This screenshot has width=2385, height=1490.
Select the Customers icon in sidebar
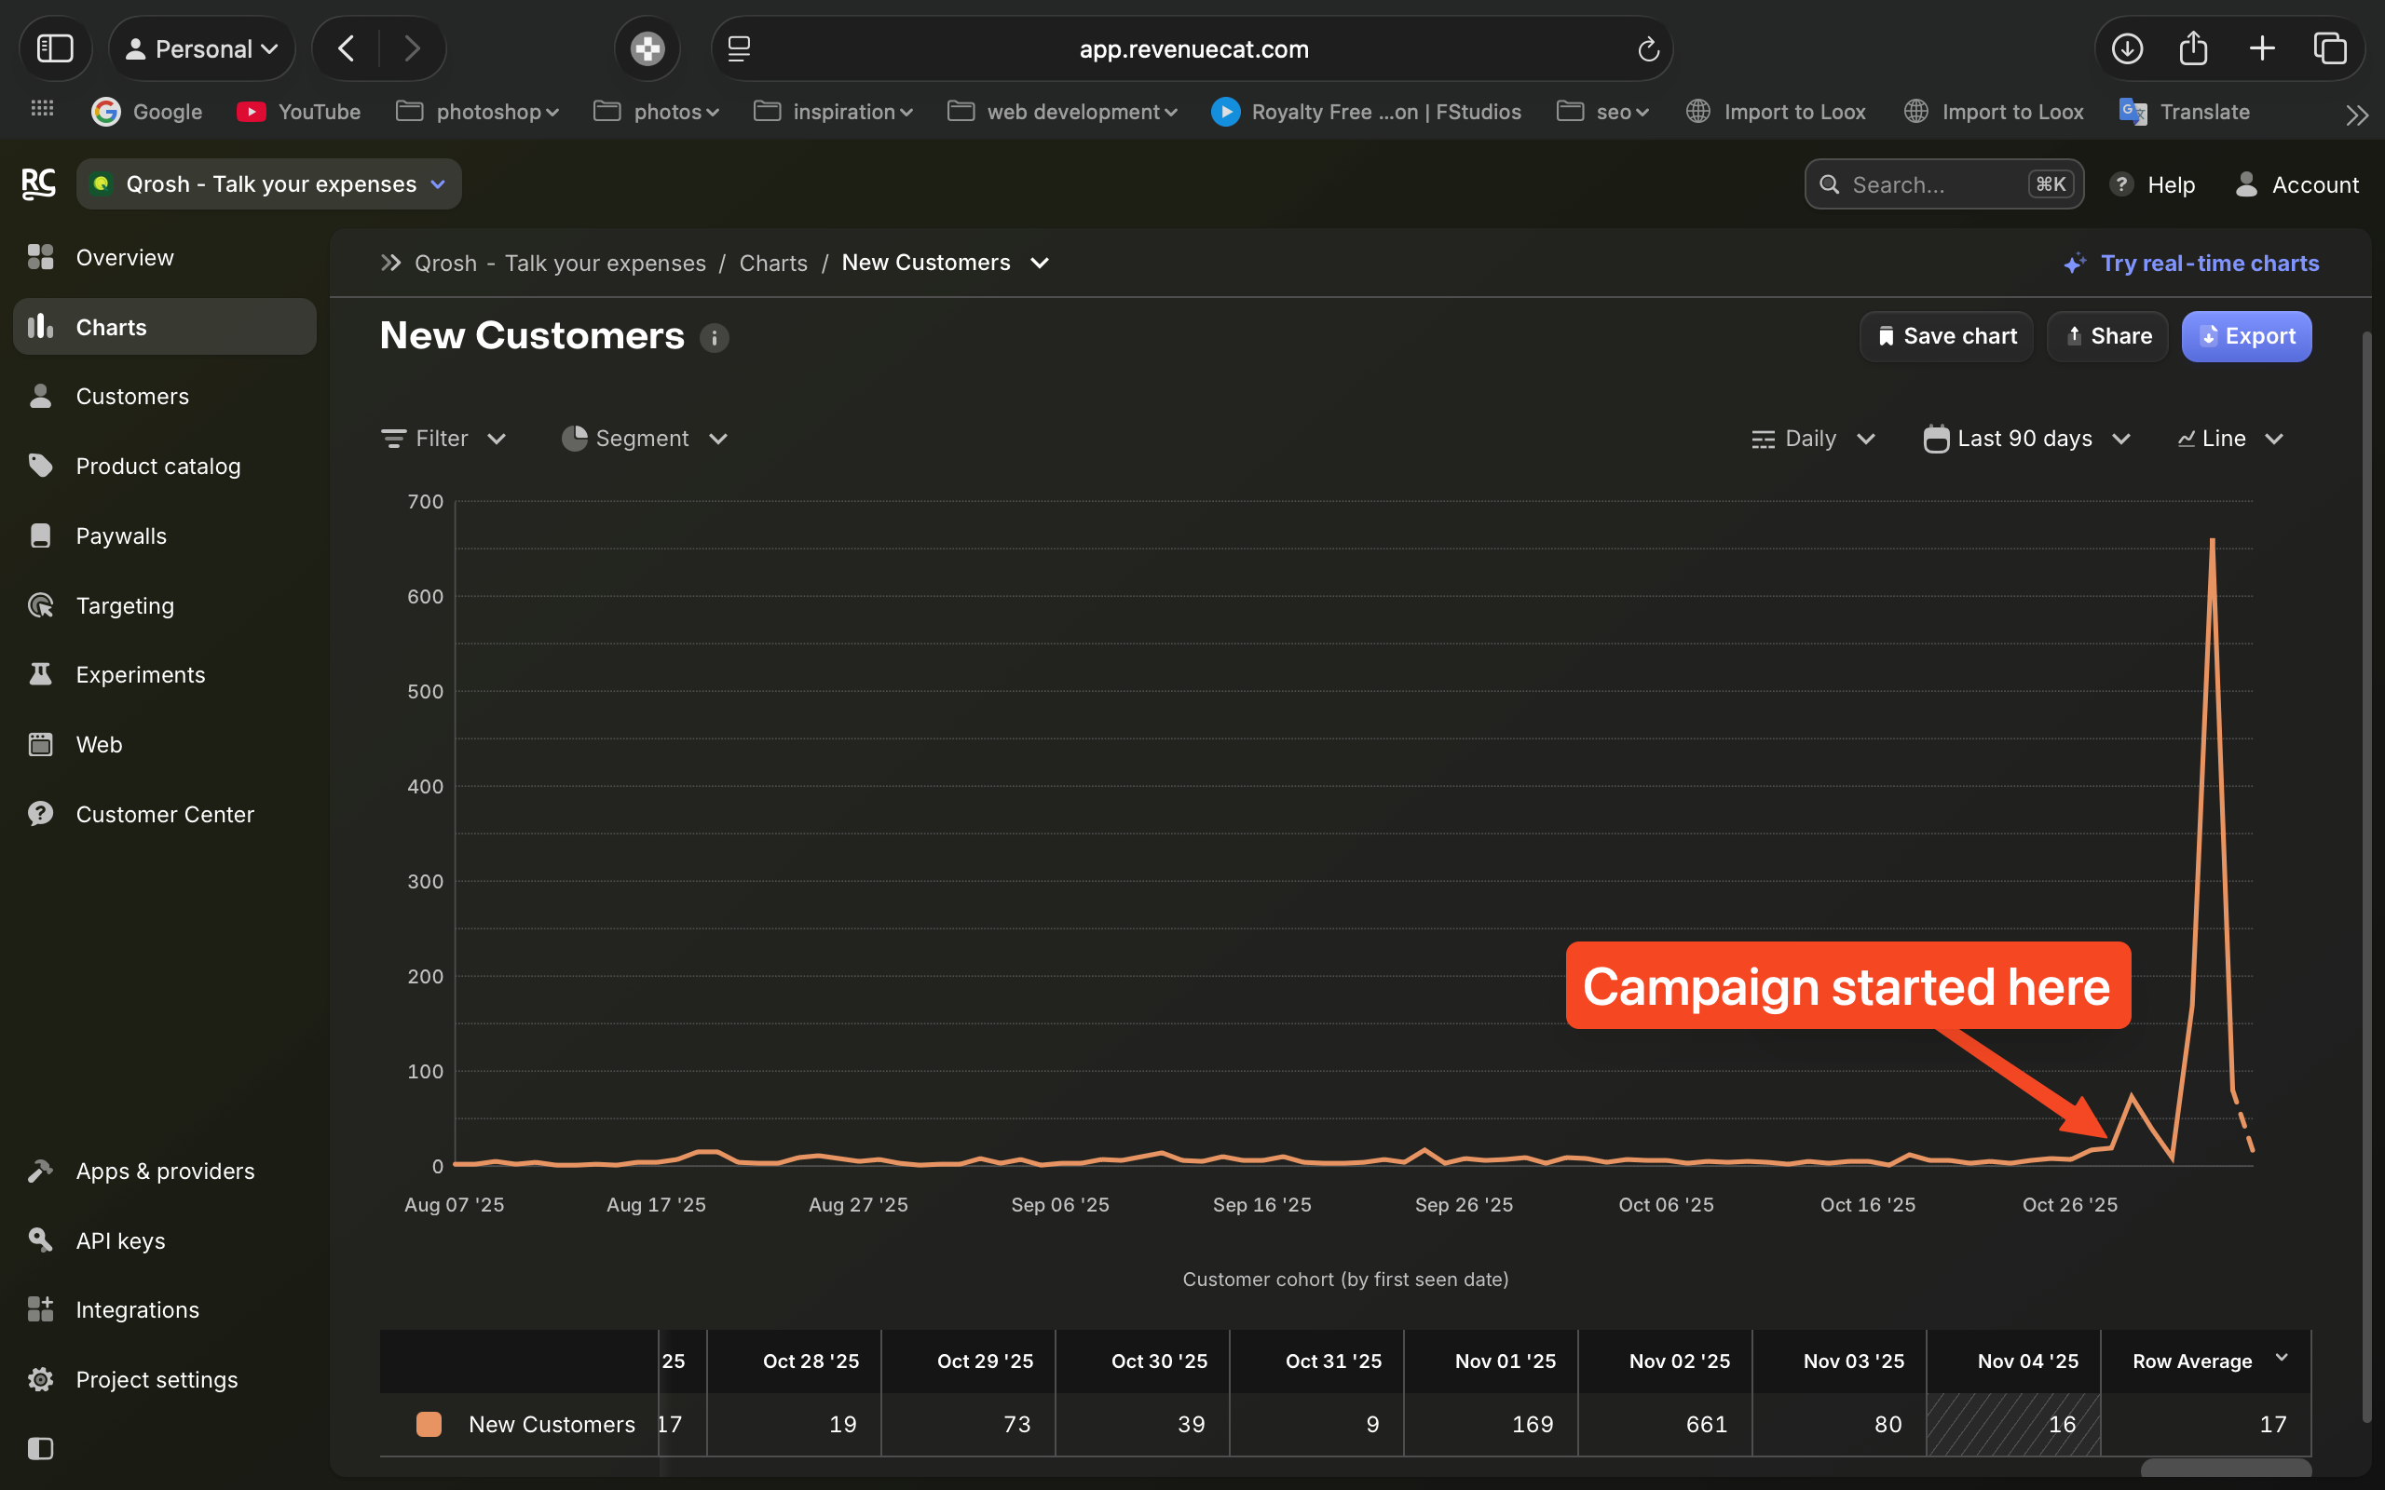pyautogui.click(x=39, y=395)
